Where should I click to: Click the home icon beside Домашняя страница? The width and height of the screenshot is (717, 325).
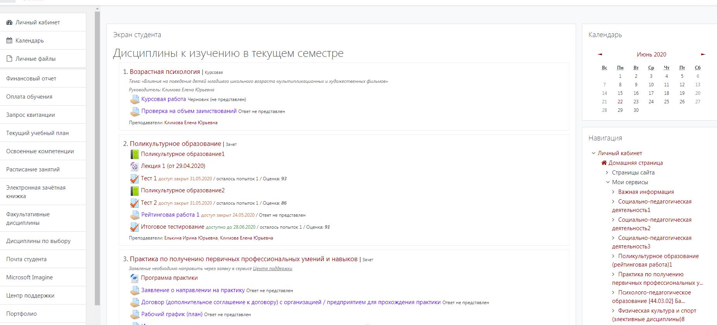[x=604, y=163]
